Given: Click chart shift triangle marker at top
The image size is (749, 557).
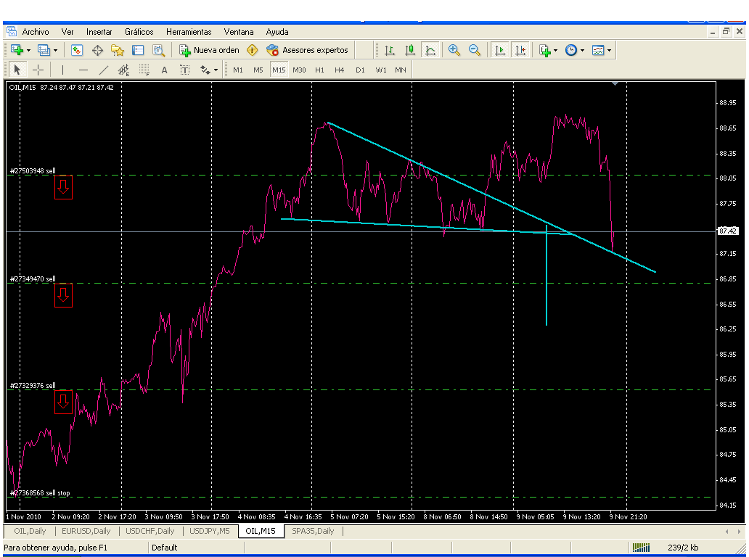Looking at the screenshot, I should [615, 83].
